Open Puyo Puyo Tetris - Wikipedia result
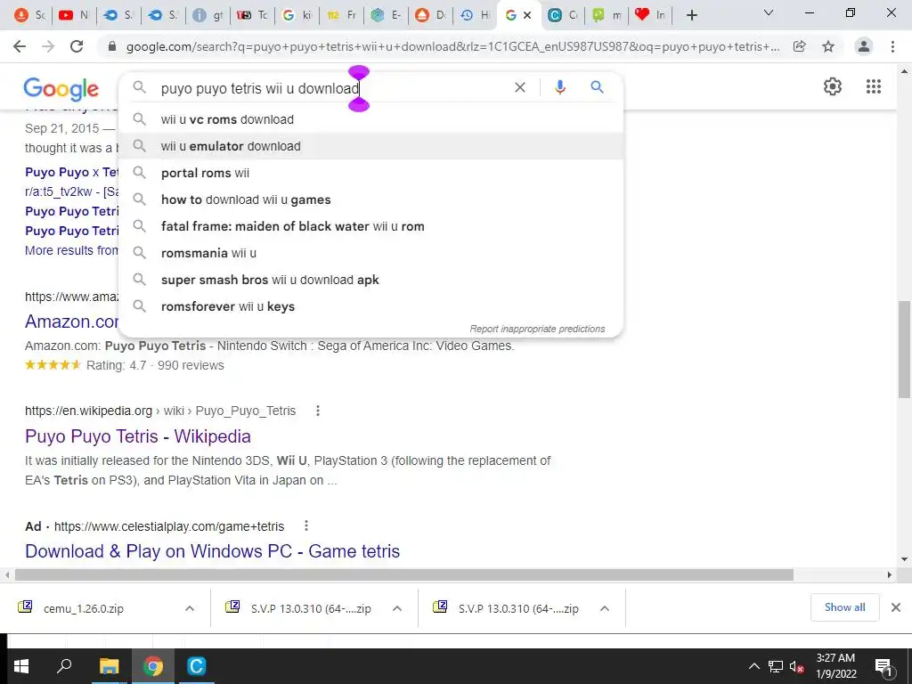The image size is (912, 684). pos(138,436)
